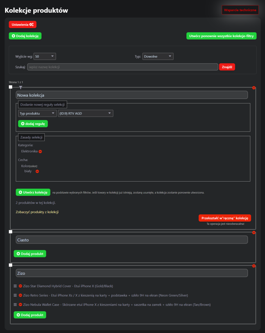Open the Wyjście wg dropdown showing 50
This screenshot has width=265, height=333.
click(x=45, y=57)
